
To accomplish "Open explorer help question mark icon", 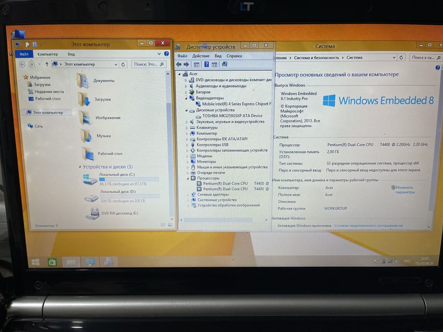I will click(166, 54).
